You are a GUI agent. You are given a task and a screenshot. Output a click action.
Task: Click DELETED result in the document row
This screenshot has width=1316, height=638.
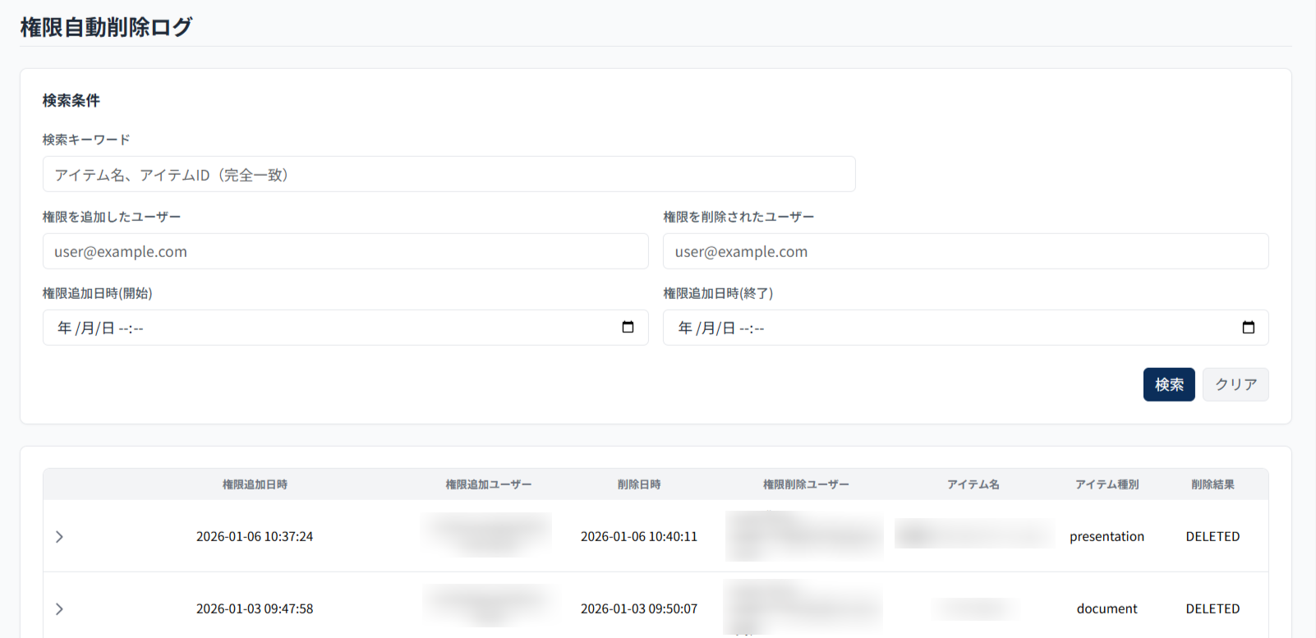click(1212, 609)
